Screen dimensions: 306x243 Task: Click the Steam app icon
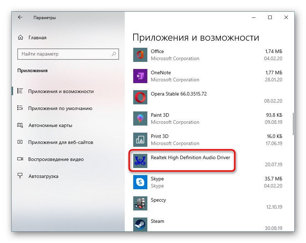[x=140, y=225]
